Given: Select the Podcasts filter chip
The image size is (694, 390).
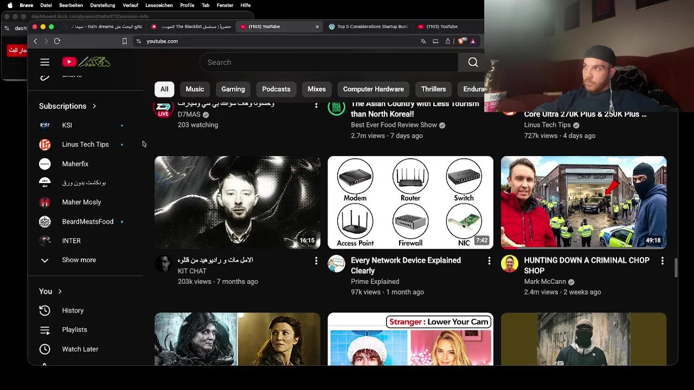Looking at the screenshot, I should pyautogui.click(x=276, y=89).
